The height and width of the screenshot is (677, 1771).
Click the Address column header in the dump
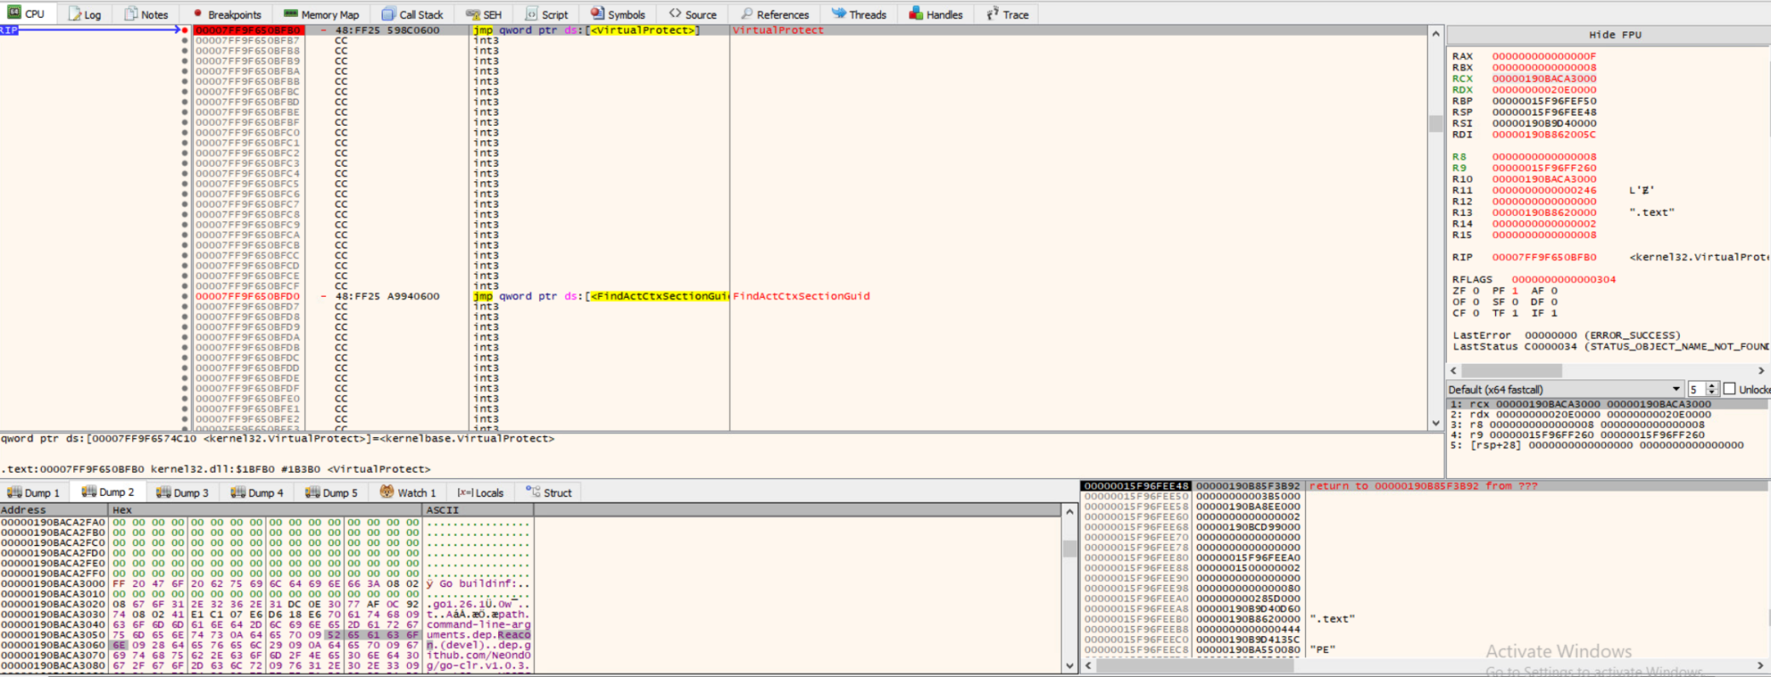54,510
